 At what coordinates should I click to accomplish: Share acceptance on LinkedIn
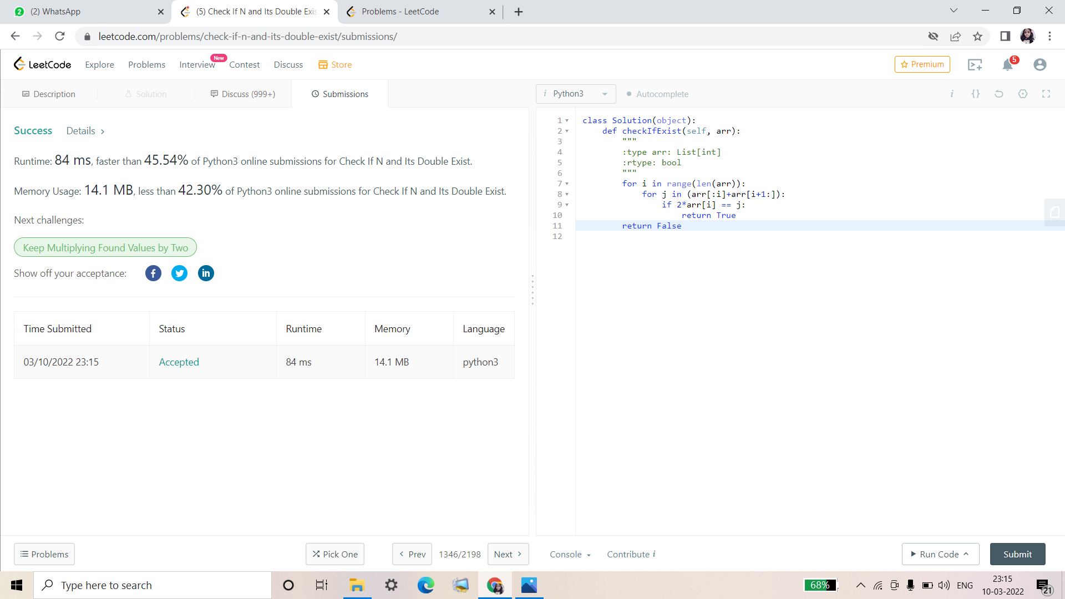click(x=206, y=273)
